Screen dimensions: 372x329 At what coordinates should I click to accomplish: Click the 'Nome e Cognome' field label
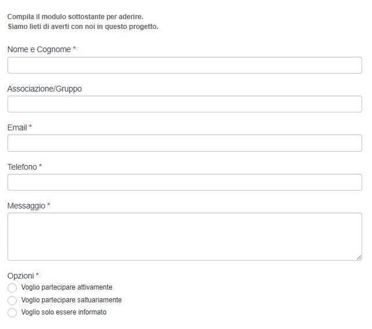click(x=39, y=49)
